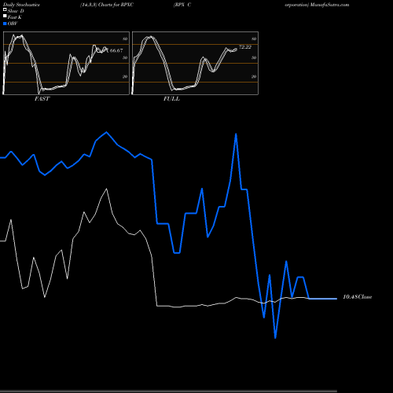Image resolution: width=393 pixels, height=393 pixels.
Task: Click the 50 level label in FAST chart
Action: coord(125,57)
